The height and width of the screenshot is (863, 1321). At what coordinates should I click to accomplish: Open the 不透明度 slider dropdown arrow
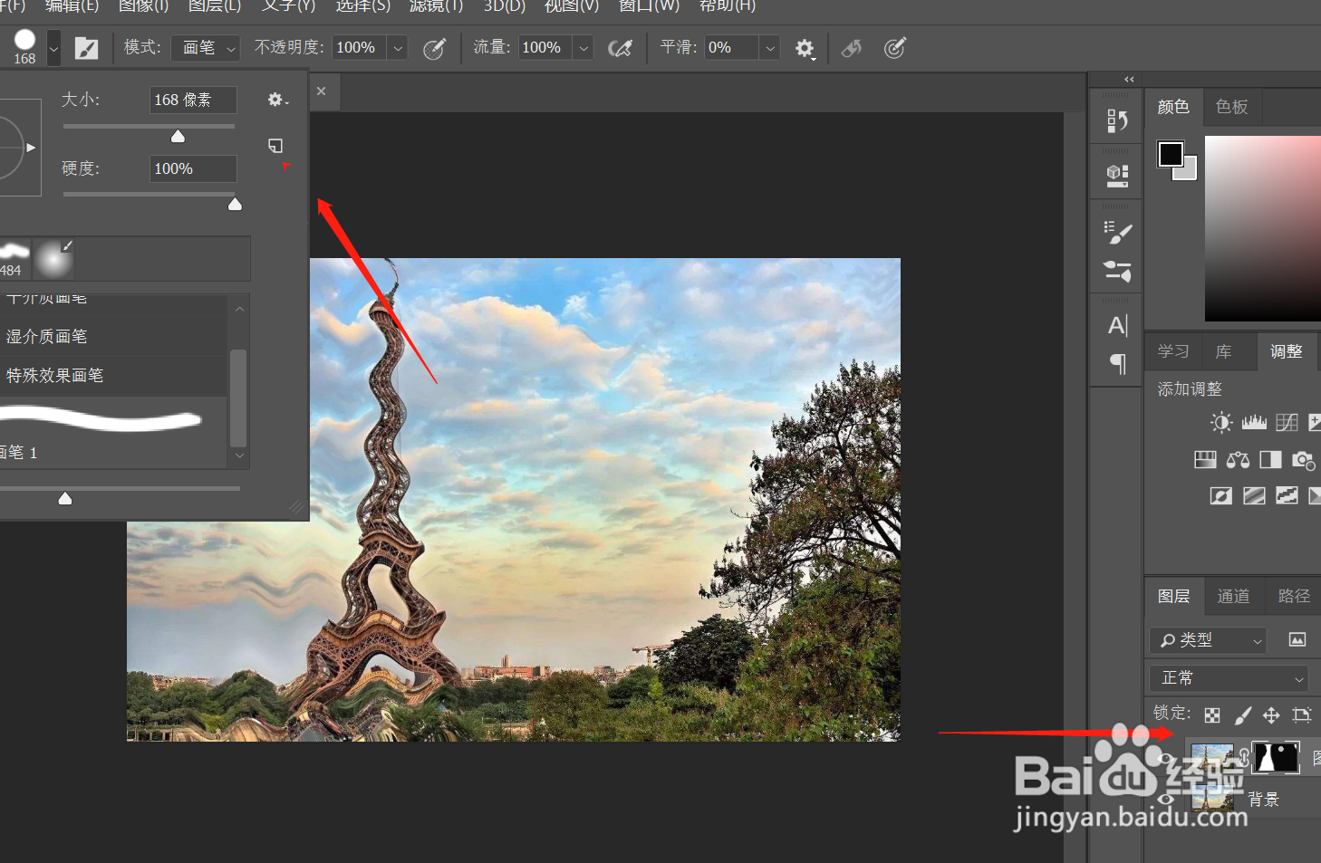click(398, 48)
